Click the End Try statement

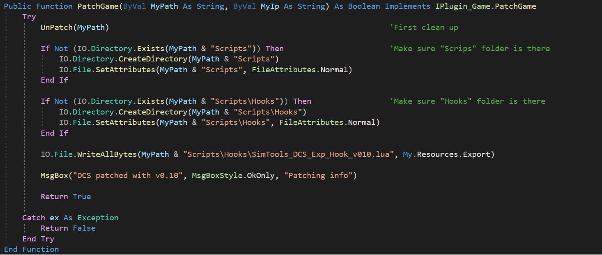[x=38, y=239]
